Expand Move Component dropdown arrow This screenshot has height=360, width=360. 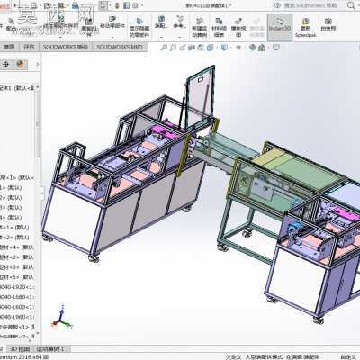point(112,38)
